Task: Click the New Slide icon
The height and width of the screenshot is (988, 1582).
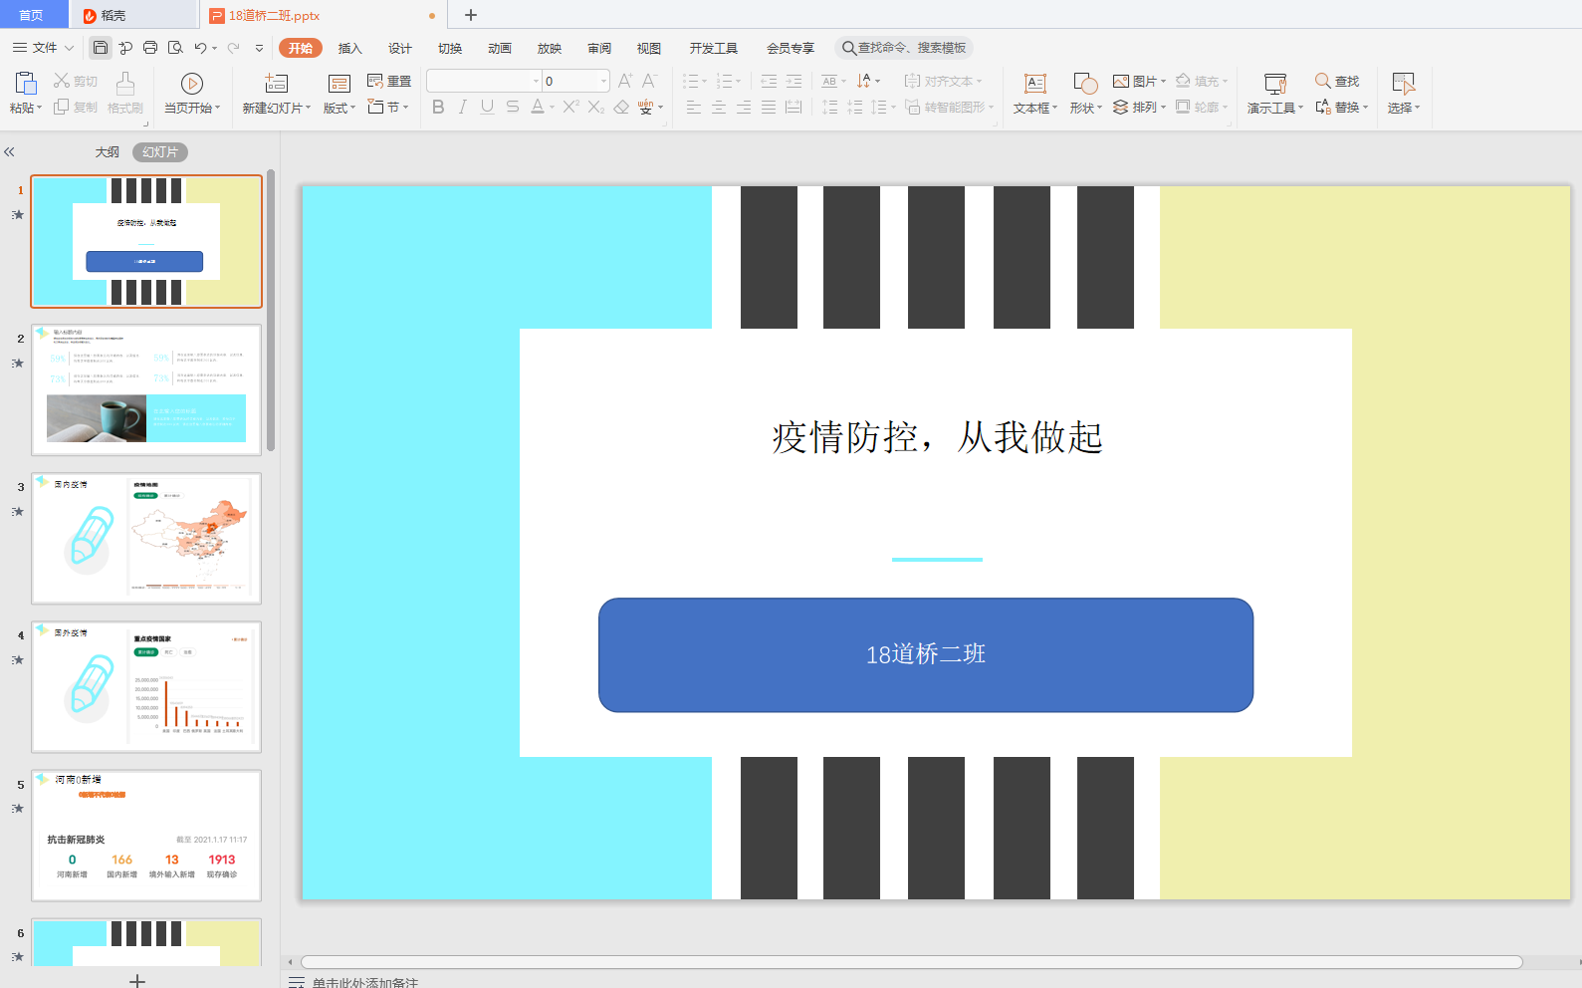Action: click(276, 84)
